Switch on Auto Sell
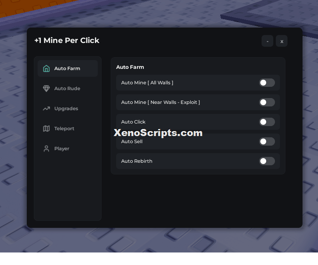318x265 pixels. coord(267,141)
